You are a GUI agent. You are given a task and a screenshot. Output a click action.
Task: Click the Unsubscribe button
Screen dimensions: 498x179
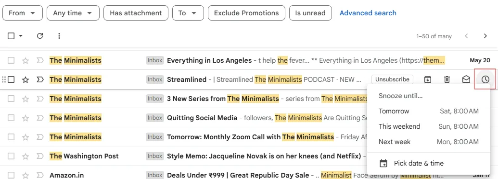(x=392, y=79)
